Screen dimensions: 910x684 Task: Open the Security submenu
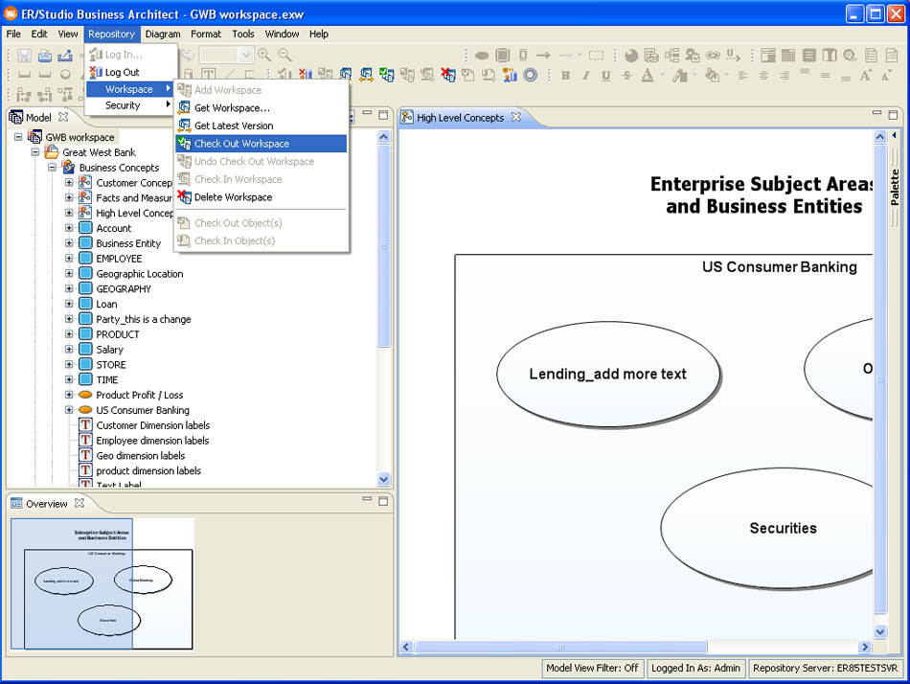coord(130,105)
